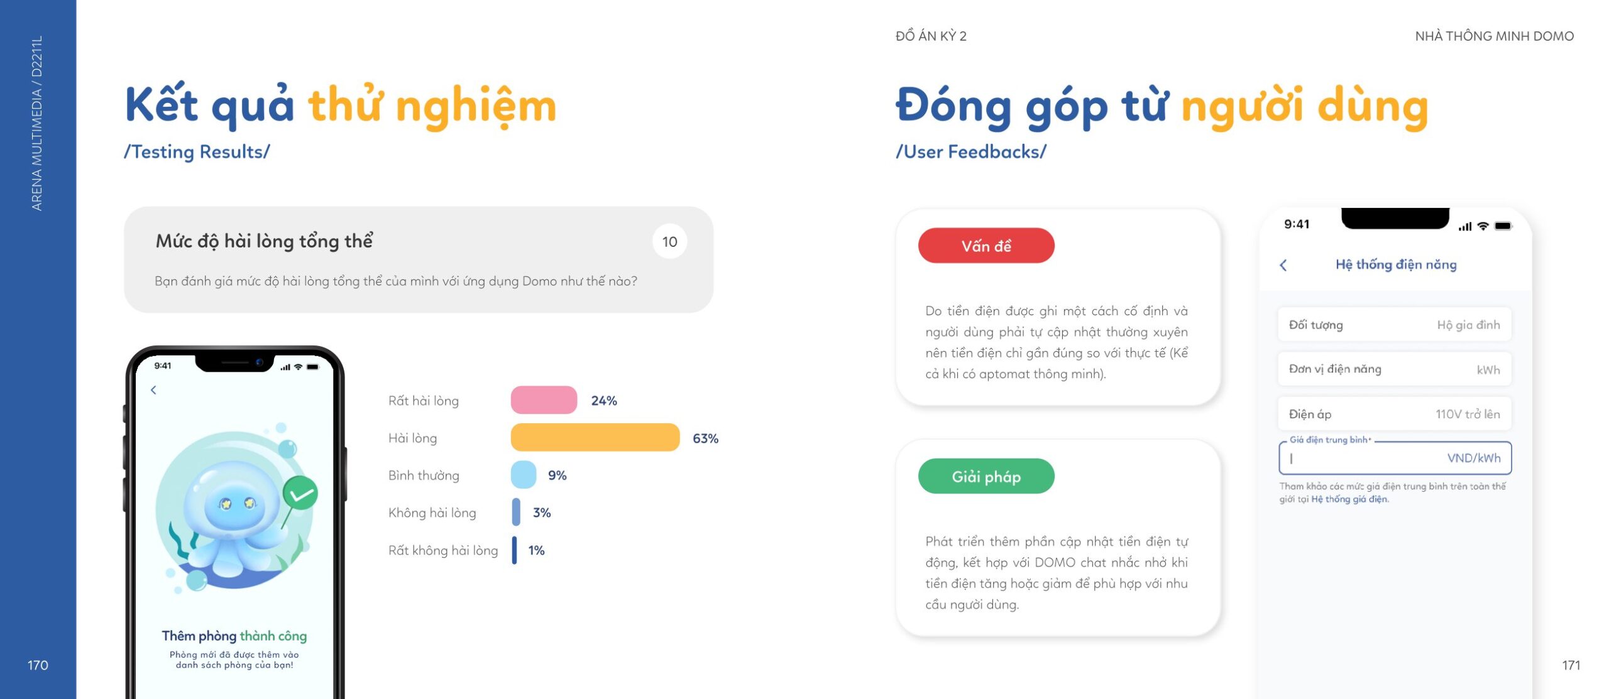Click green checkmark badge beside Domo mascot
The height and width of the screenshot is (699, 1609).
(300, 494)
